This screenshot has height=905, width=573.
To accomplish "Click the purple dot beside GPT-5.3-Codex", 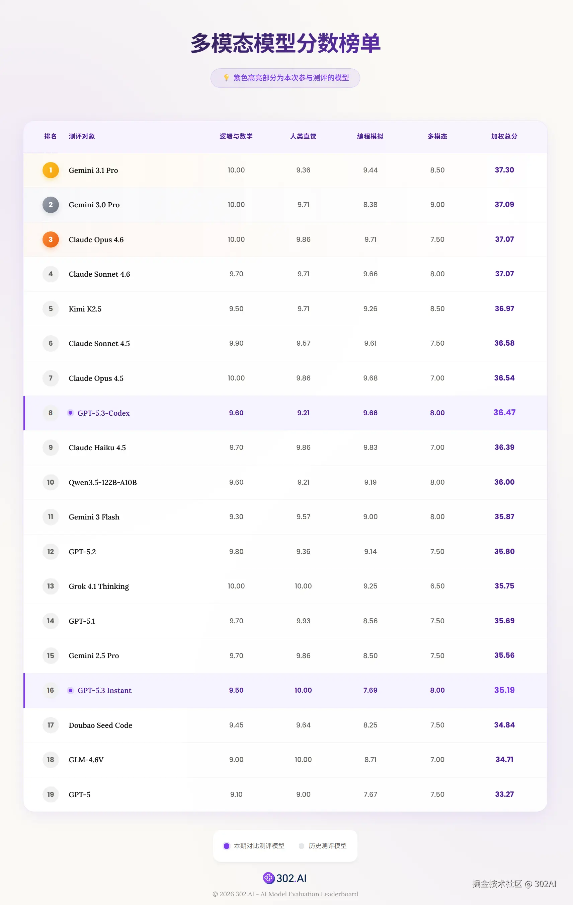I will 70,413.
